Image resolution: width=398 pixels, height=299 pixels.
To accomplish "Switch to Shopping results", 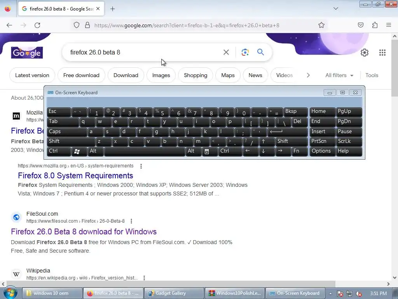I will click(196, 75).
